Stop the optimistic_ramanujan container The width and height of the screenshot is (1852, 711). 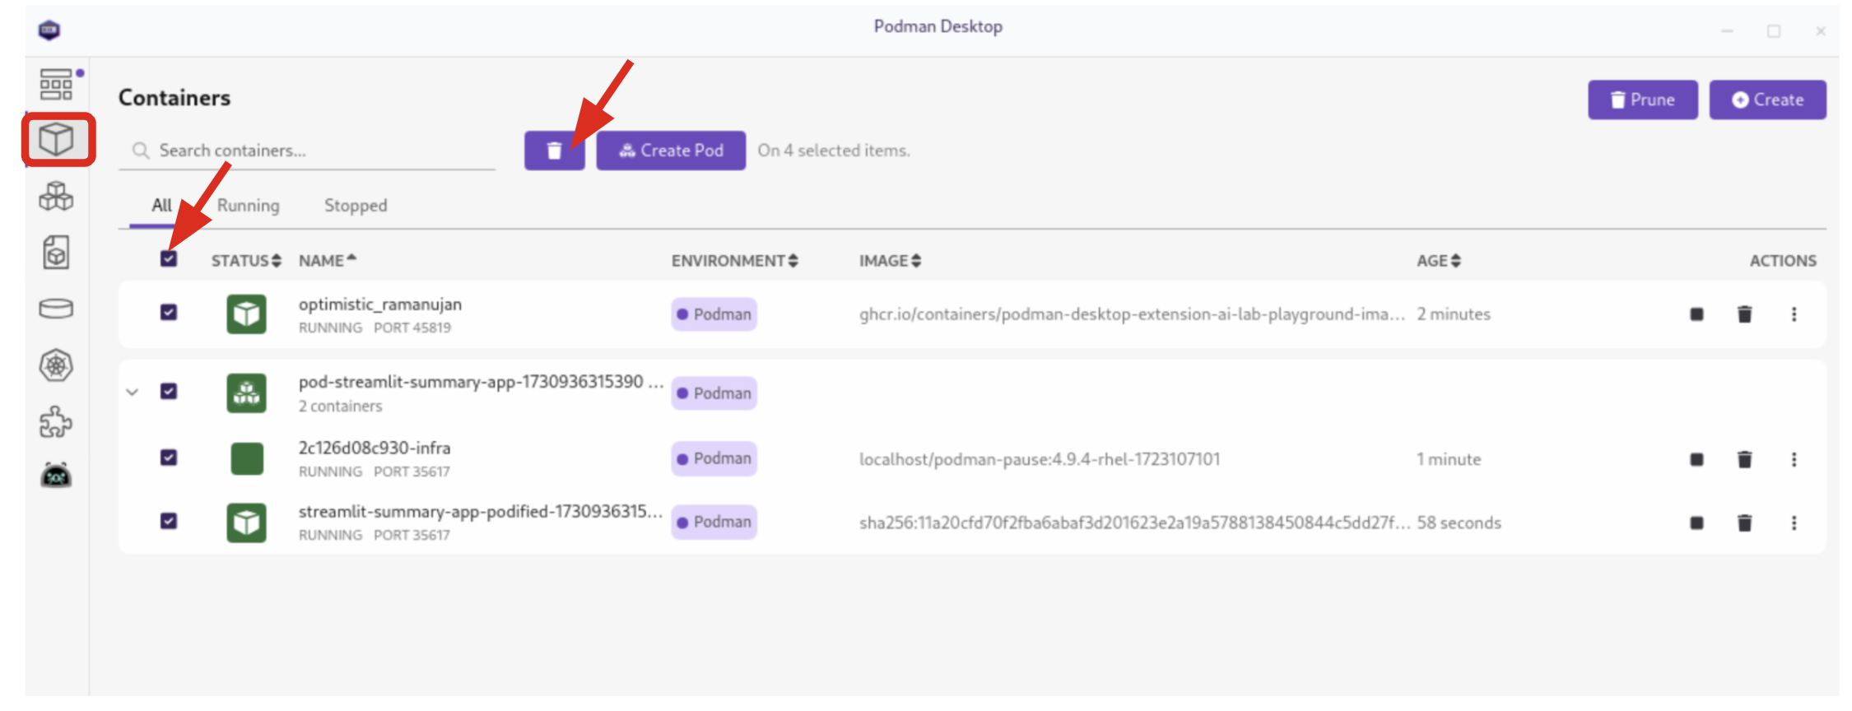click(x=1696, y=314)
